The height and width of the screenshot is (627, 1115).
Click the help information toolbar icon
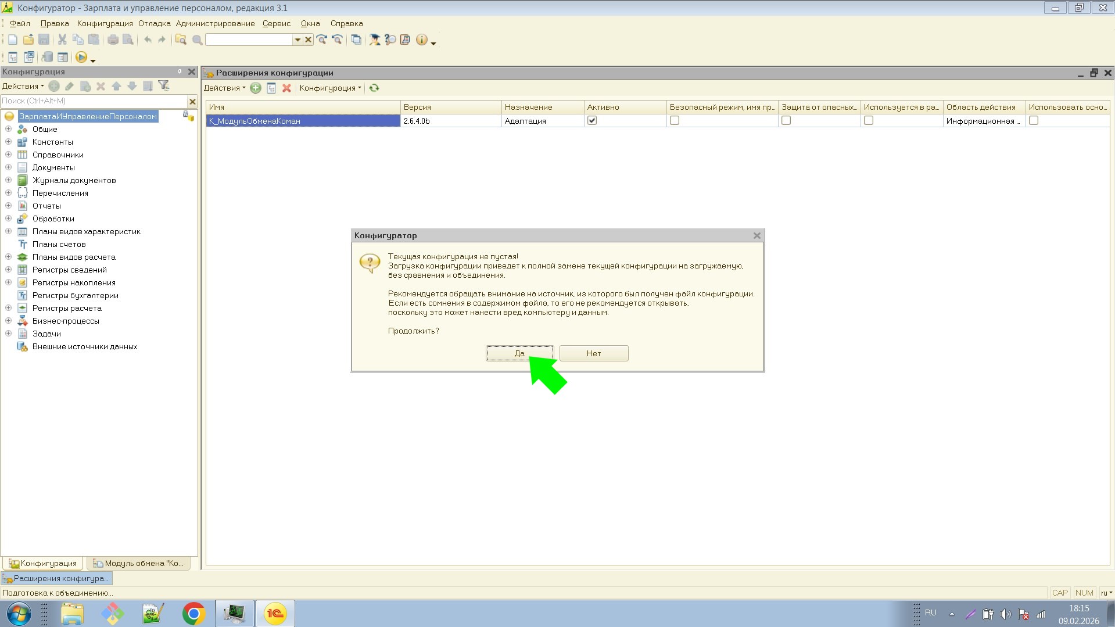(421, 40)
